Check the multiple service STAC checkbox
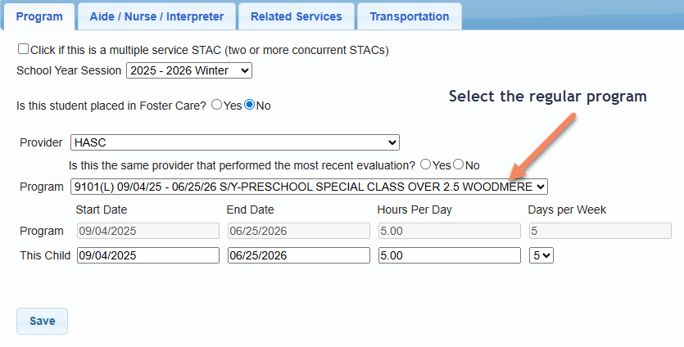Viewport: 684px width, 347px height. pyautogui.click(x=23, y=49)
